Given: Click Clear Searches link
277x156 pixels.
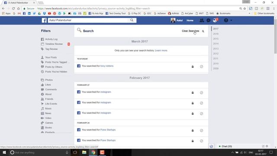Looking at the screenshot, I should coord(190,31).
